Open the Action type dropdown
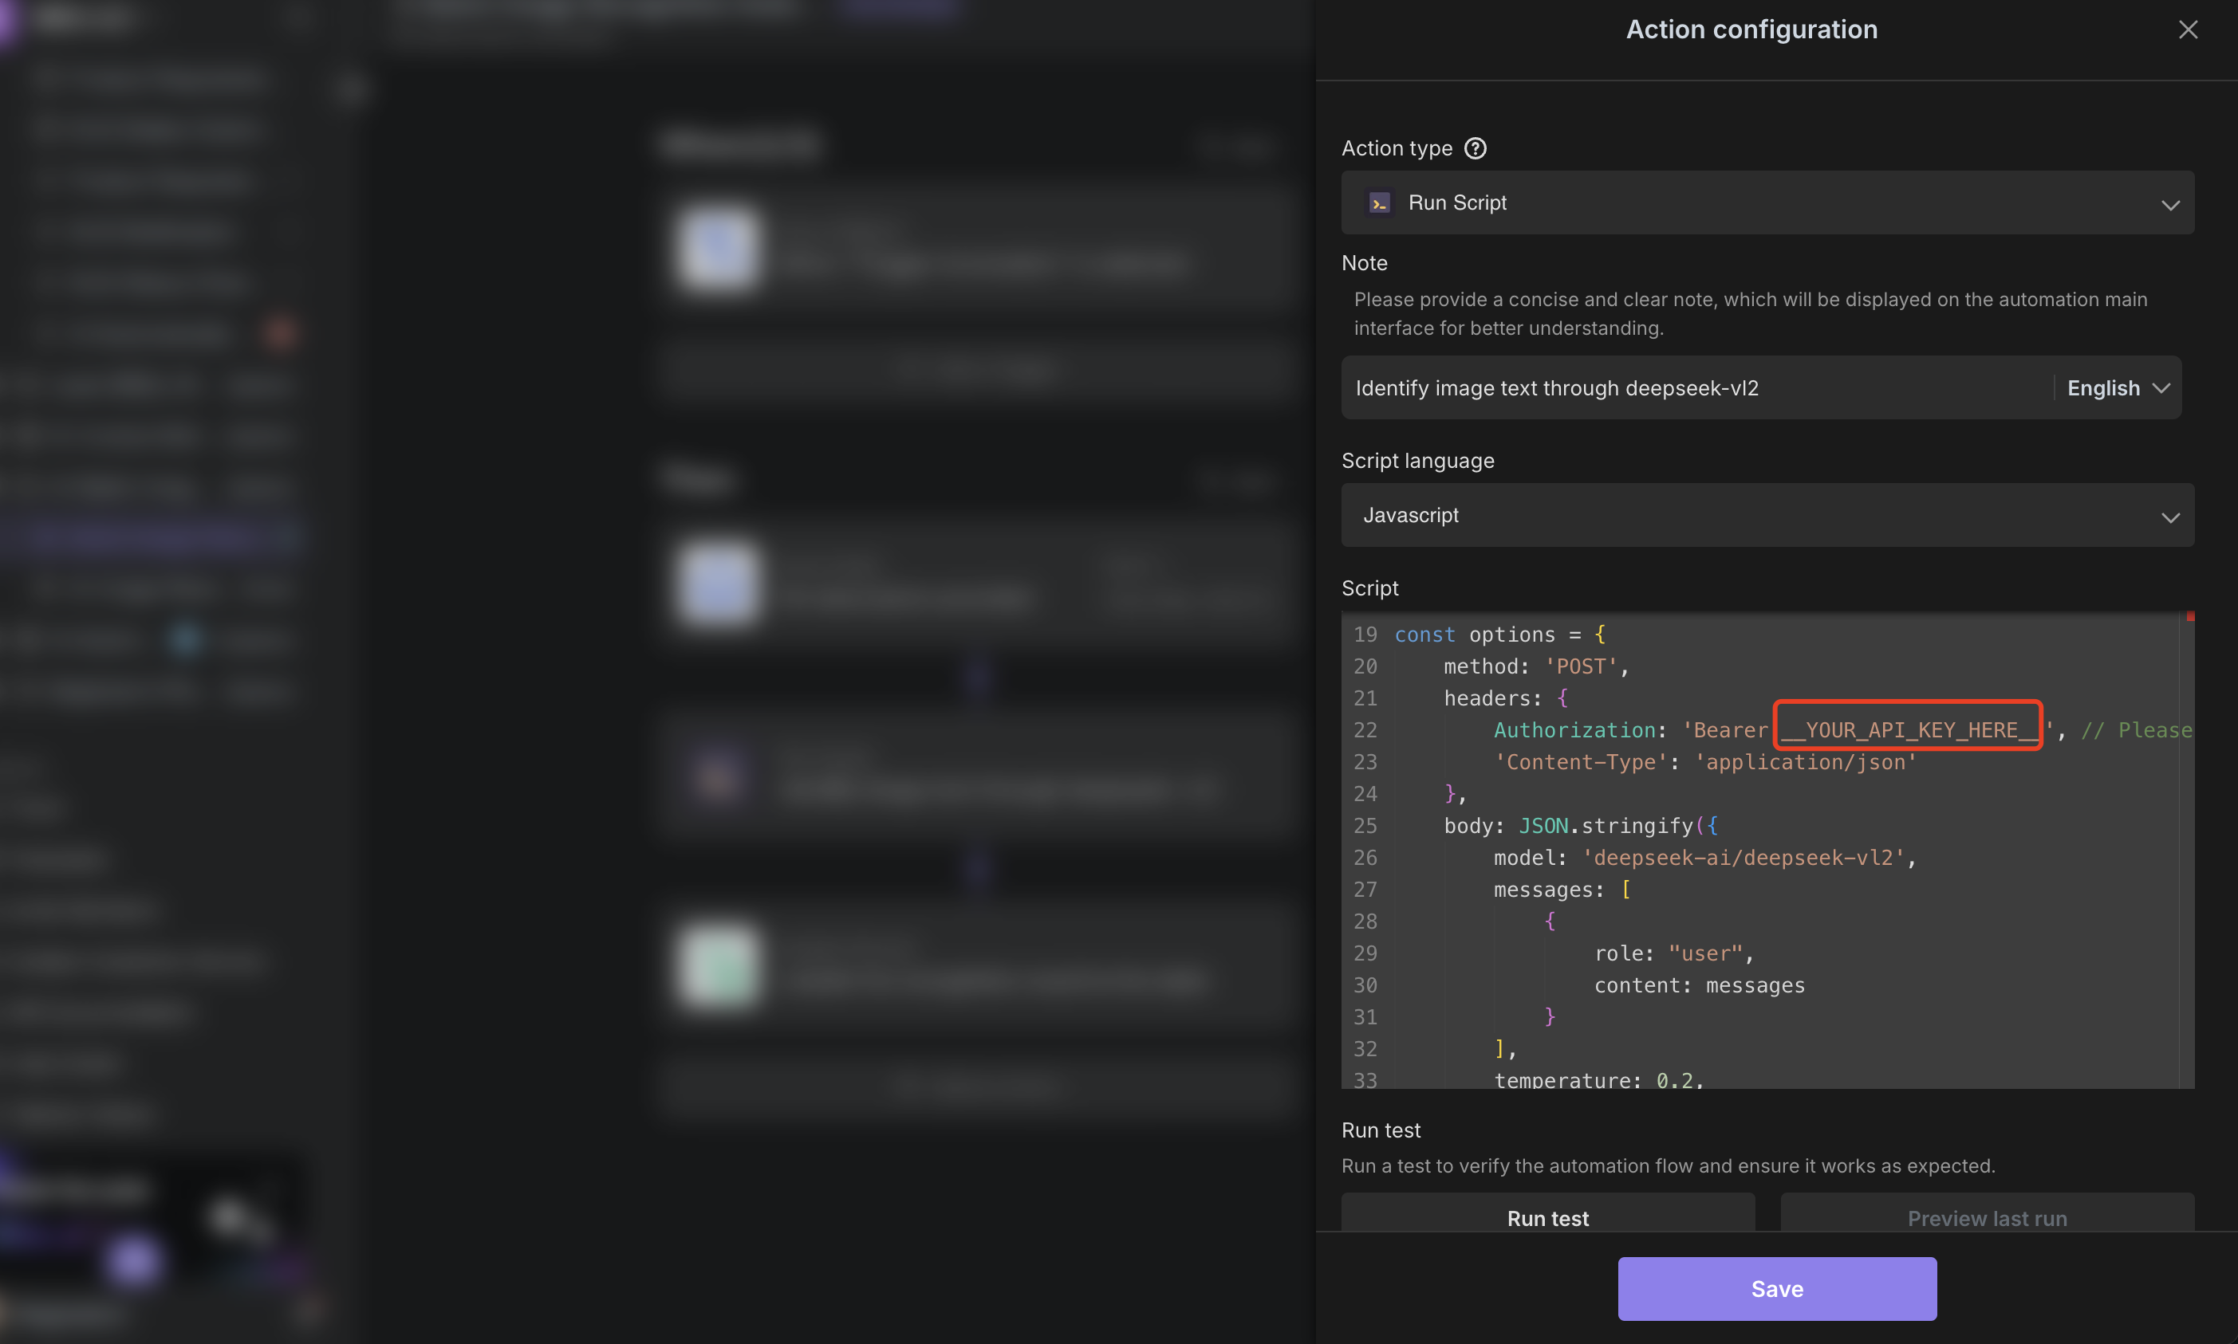This screenshot has width=2238, height=1344. click(x=1767, y=202)
